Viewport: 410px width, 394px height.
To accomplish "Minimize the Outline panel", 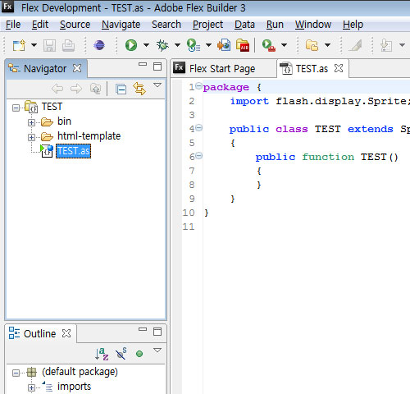I will 143,329.
